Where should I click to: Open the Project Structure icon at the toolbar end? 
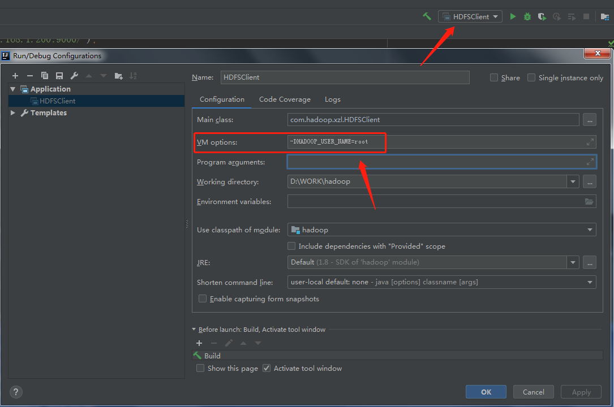604,16
